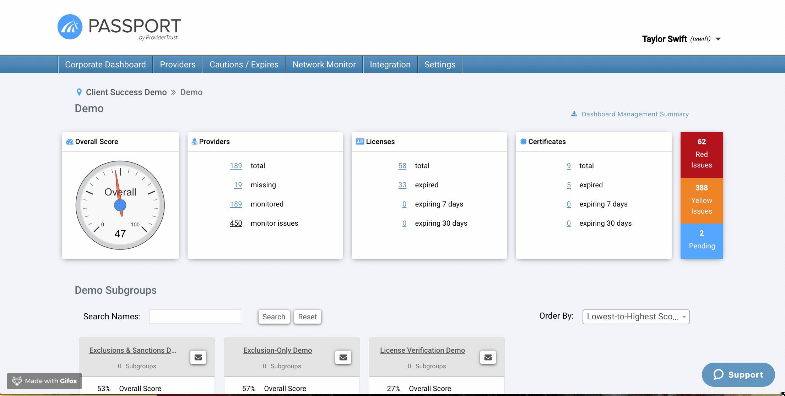
Task: Expand the Taylor Swift user menu arrow
Action: [x=718, y=39]
